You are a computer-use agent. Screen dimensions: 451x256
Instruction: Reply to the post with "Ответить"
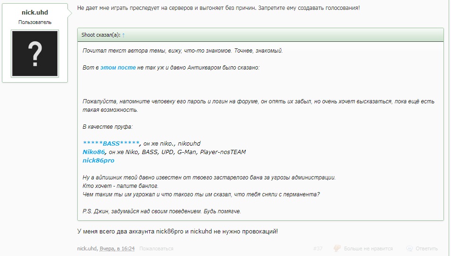(x=426, y=248)
